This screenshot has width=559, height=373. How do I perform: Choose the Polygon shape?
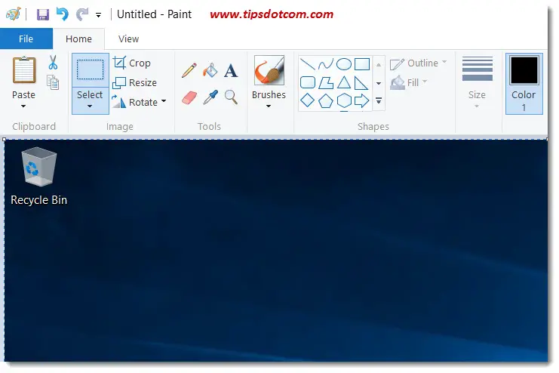point(325,83)
